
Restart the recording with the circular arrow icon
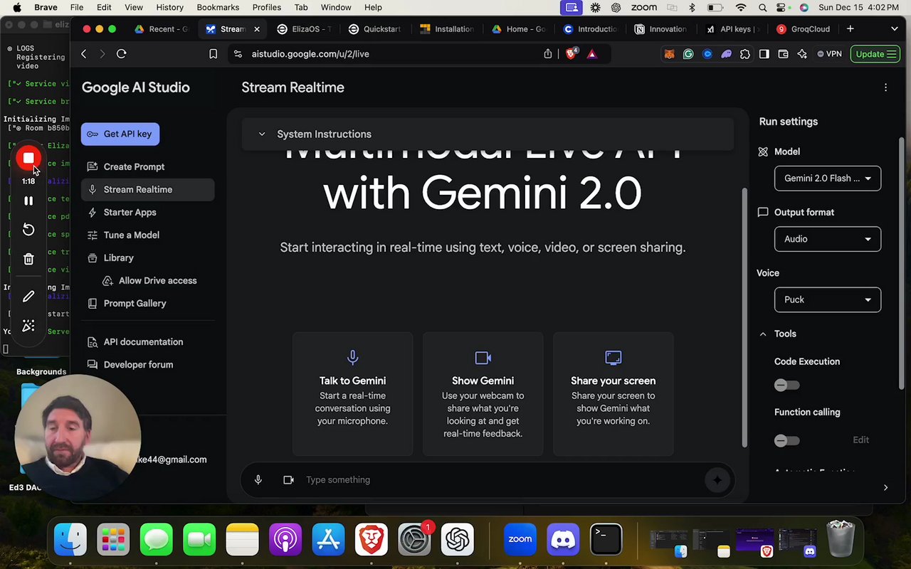click(x=28, y=229)
